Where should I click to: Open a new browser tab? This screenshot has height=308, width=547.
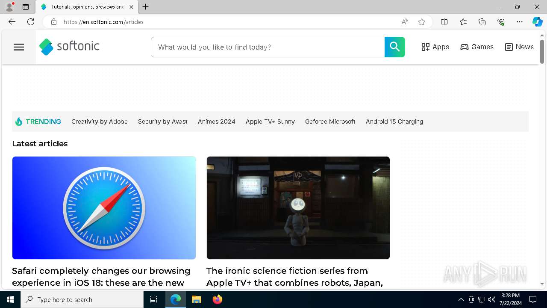point(146,7)
